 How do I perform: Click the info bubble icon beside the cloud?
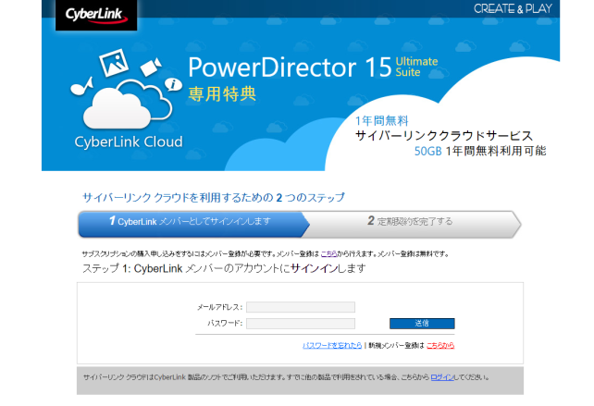pyautogui.click(x=174, y=84)
